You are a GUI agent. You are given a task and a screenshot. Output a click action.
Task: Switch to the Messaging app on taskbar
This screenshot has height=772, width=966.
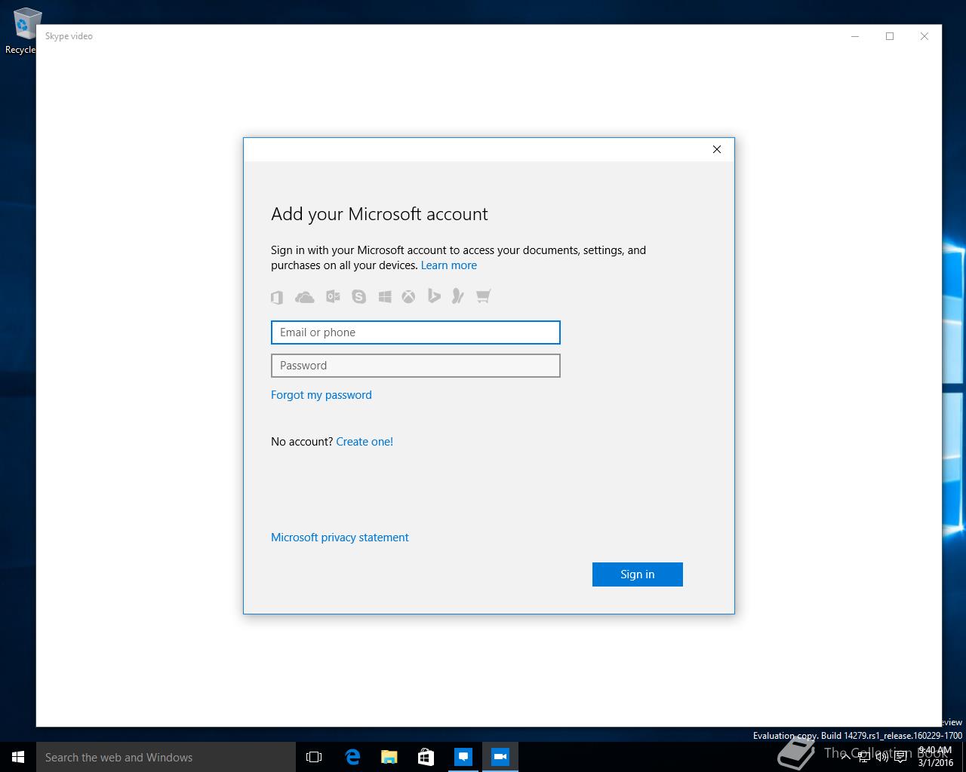coord(463,757)
